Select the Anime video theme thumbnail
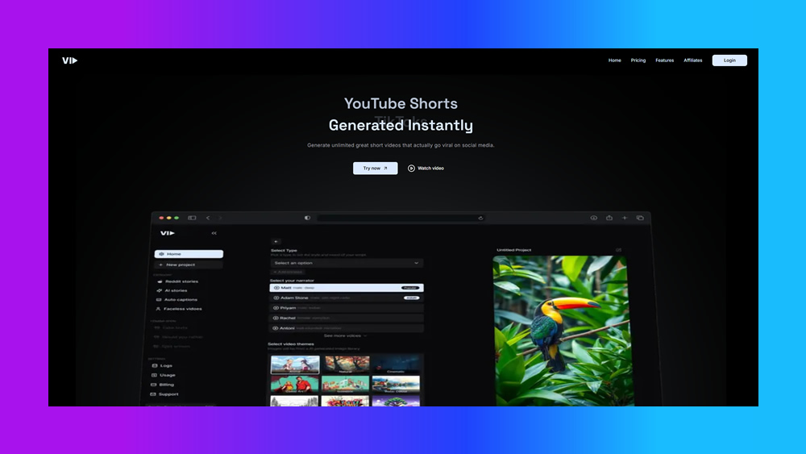Viewport: 806px width, 454px height. (x=295, y=364)
